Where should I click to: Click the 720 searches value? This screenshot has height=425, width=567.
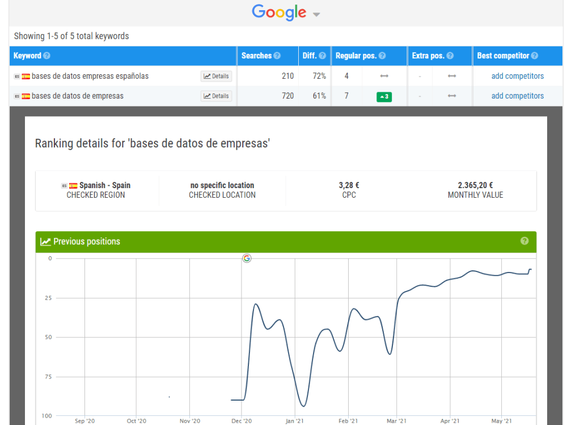[x=288, y=96]
